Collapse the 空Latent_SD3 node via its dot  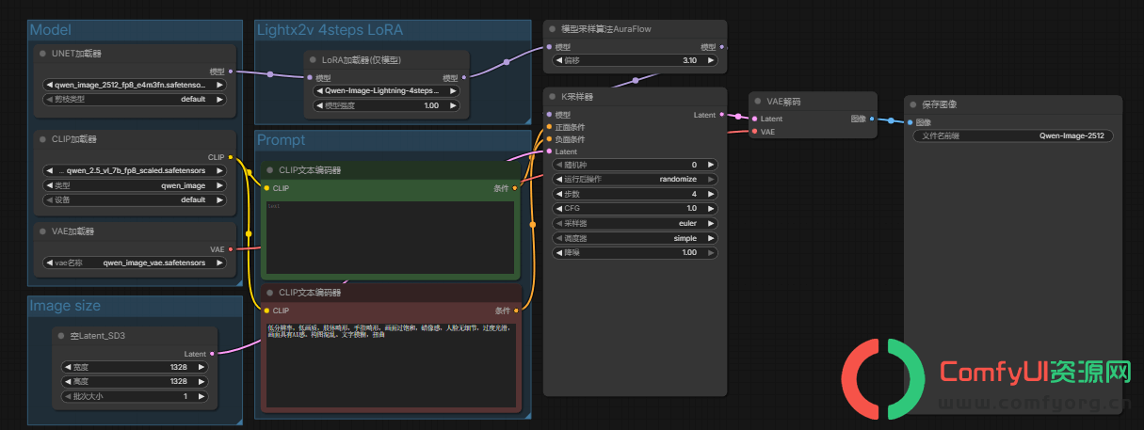click(x=61, y=335)
